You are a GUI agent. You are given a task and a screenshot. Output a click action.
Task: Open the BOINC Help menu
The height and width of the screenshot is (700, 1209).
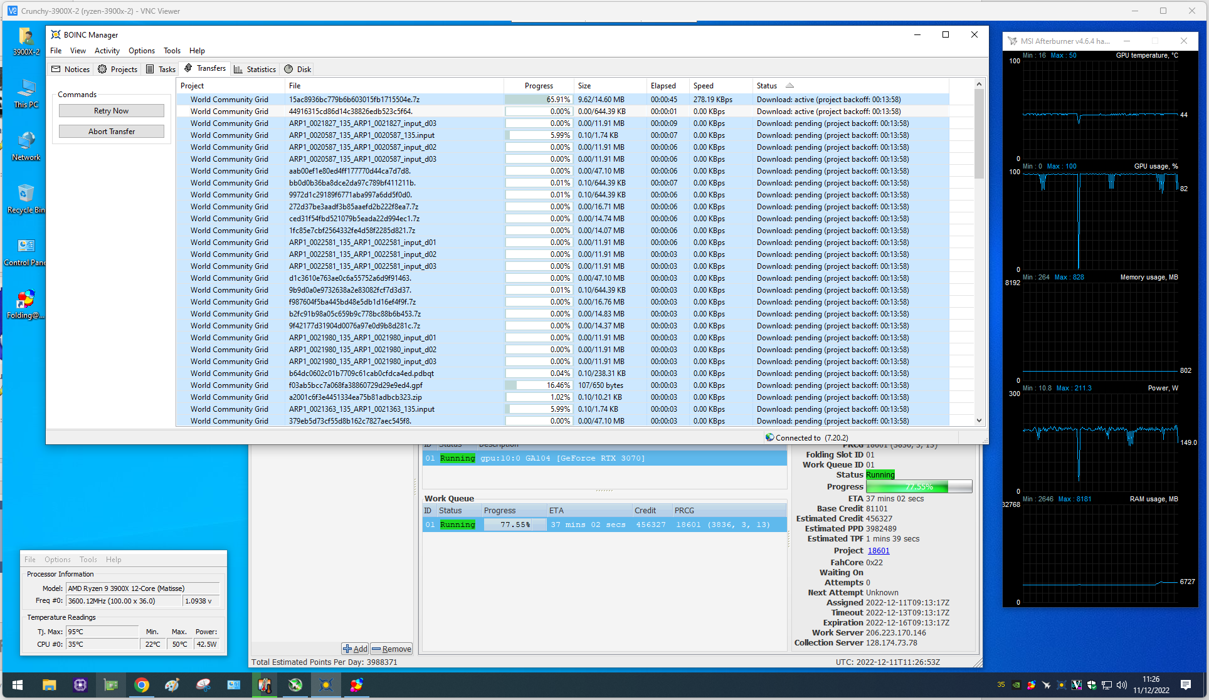point(197,51)
